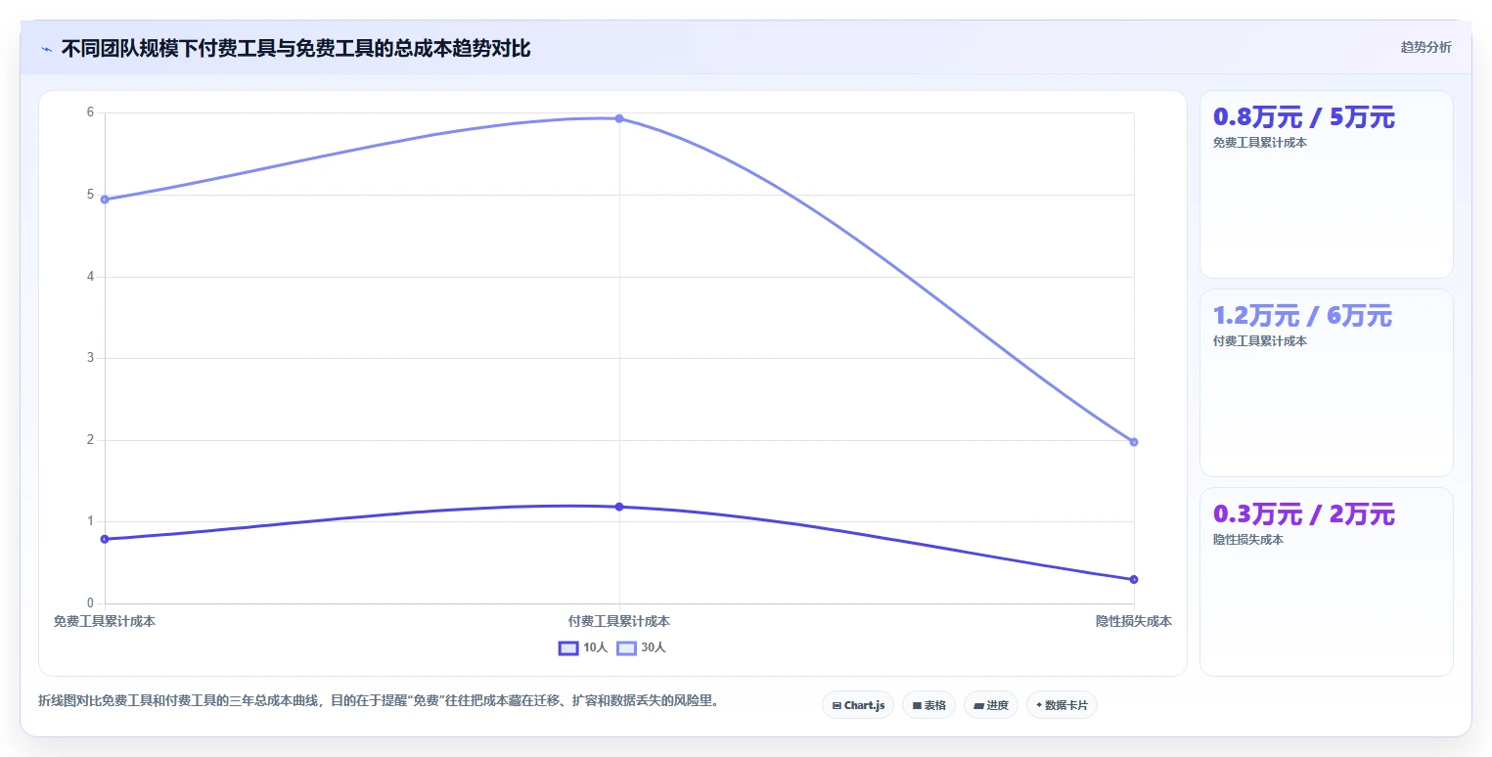Click the 折线图对比 description text below chart
Screen dimensions: 1492x757
point(378,701)
